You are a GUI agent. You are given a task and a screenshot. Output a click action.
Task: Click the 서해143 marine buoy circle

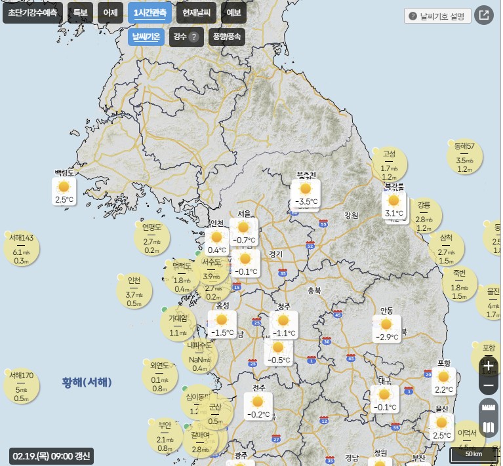(22, 248)
